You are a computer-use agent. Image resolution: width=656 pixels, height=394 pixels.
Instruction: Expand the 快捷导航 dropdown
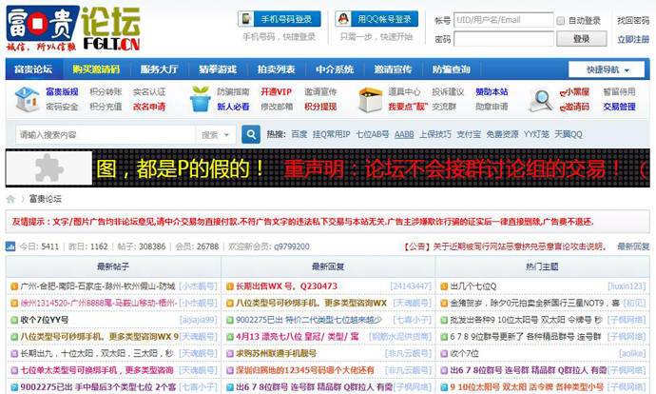click(608, 69)
